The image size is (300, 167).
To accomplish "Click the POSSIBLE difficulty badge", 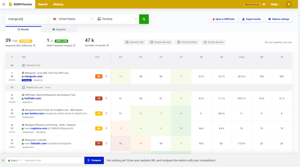I will tap(26, 41).
